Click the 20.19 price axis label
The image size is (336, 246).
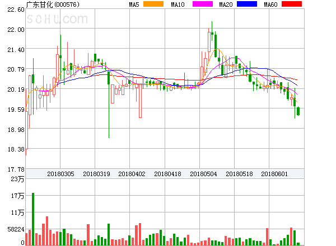(16, 89)
